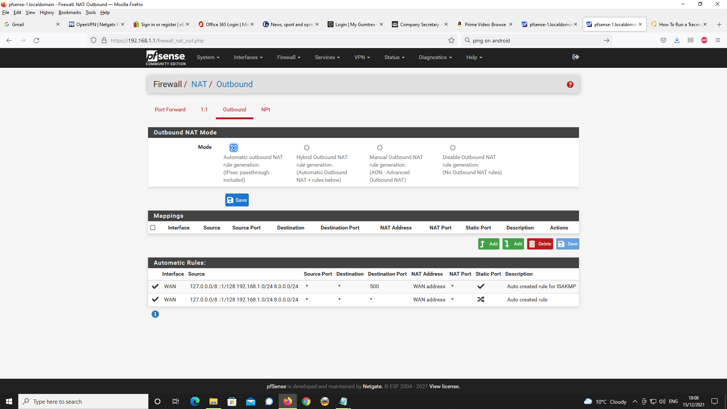The image size is (727, 409).
Task: Open Microsoft Store from taskbar
Action: tap(232, 401)
